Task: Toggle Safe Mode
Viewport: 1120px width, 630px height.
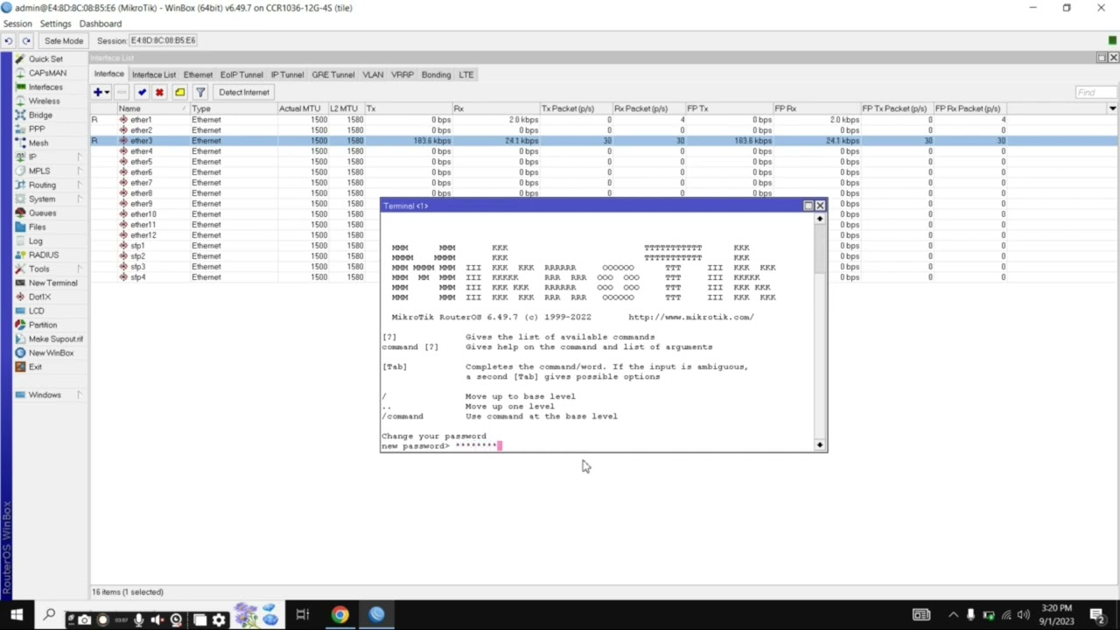Action: pyautogui.click(x=63, y=40)
